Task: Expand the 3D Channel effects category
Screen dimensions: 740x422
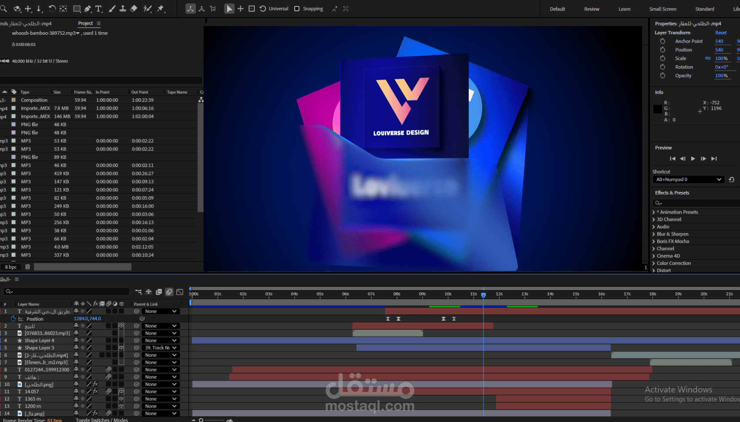Action: point(654,220)
